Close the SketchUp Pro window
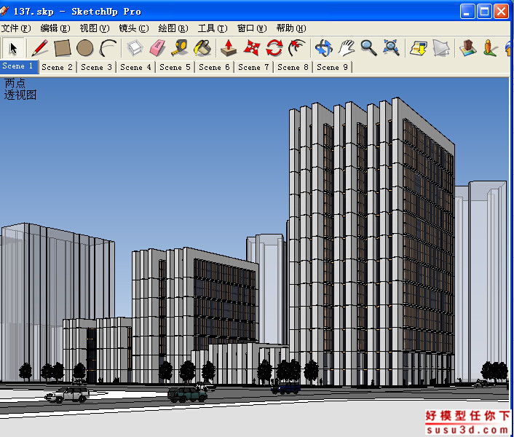Screen dimensions: 514x437 click(501, 12)
